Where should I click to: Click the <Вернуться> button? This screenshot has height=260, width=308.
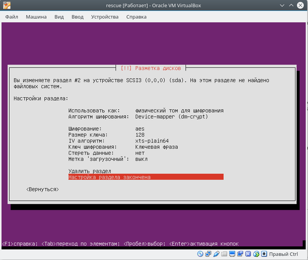coord(43,189)
